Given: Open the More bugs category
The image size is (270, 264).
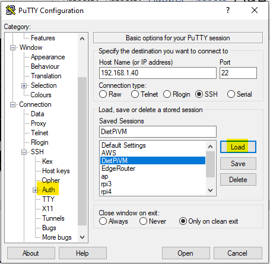Looking at the screenshot, I should (57, 237).
